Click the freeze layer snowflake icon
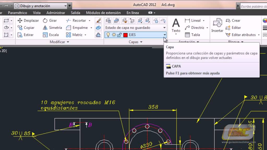The width and height of the screenshot is (267, 150). pos(156,21)
